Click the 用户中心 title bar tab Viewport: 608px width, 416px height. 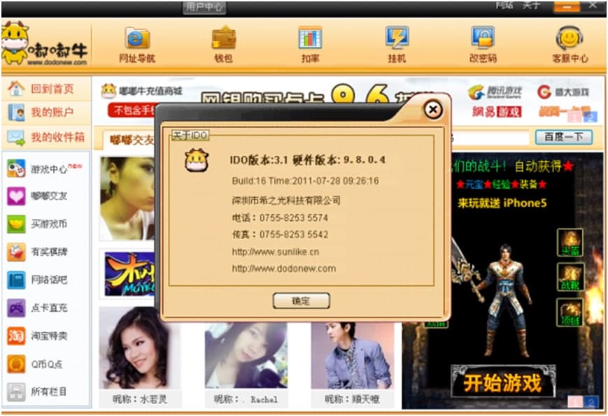(205, 7)
